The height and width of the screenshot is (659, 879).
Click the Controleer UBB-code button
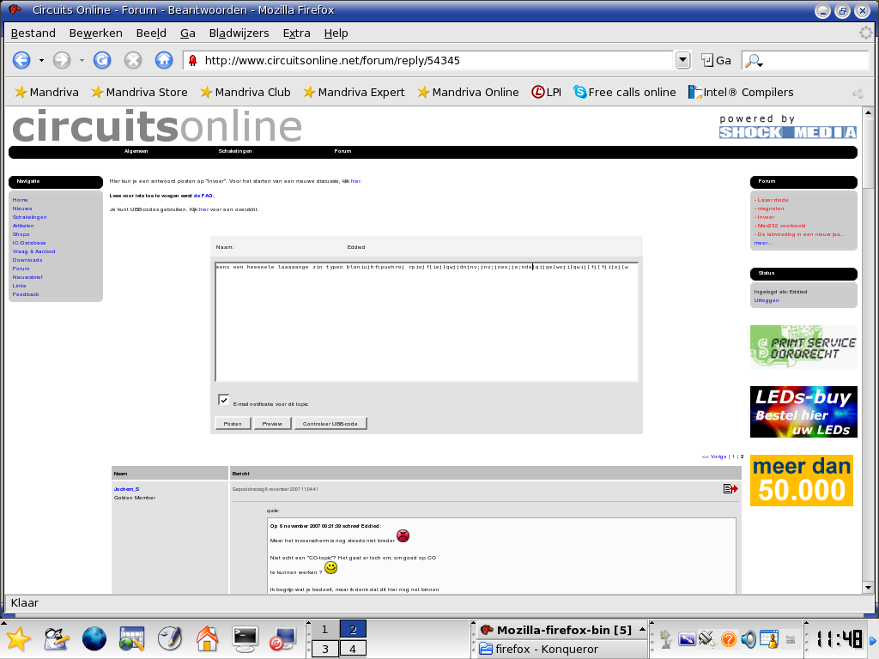tap(330, 423)
